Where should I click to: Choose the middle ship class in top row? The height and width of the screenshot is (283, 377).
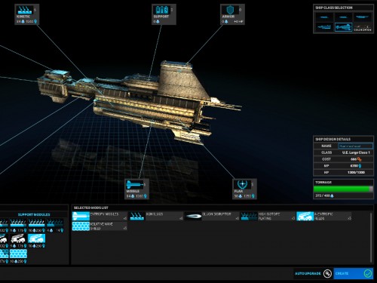pyautogui.click(x=343, y=17)
